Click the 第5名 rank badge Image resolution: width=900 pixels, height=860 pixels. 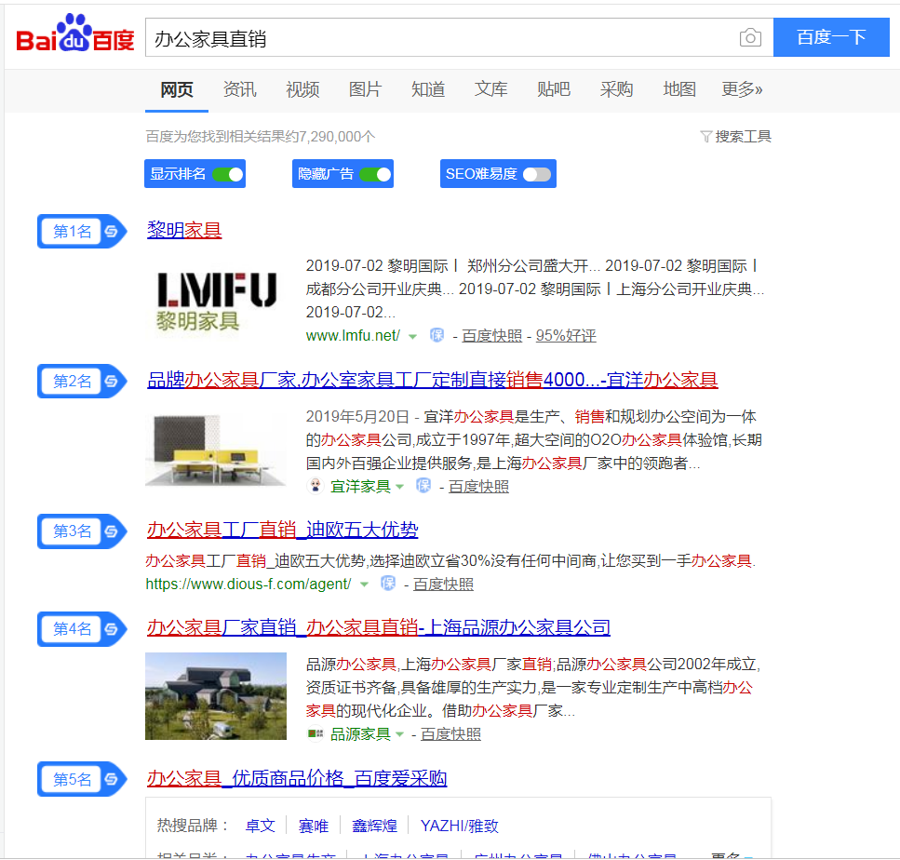(x=82, y=779)
